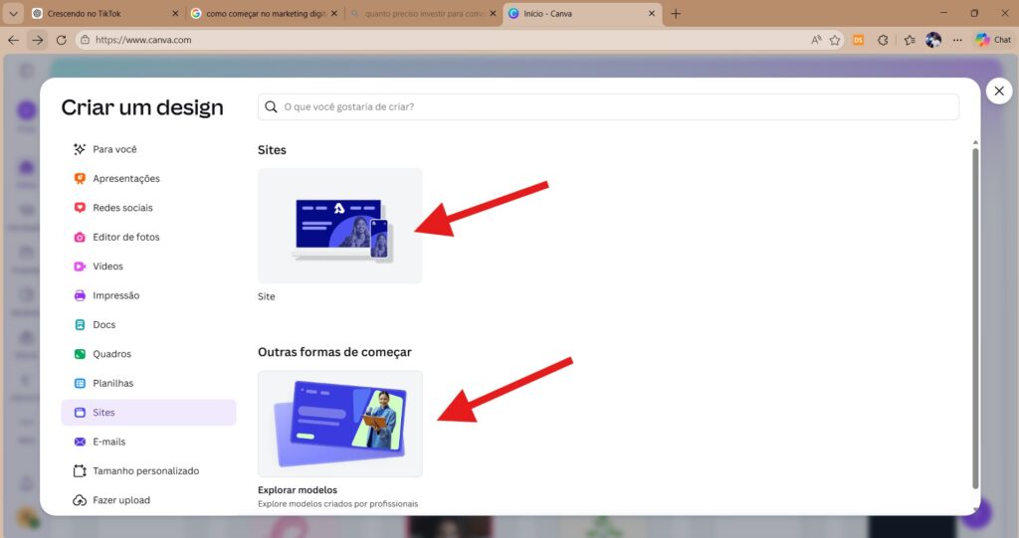Add this page to favorites

[x=835, y=40]
